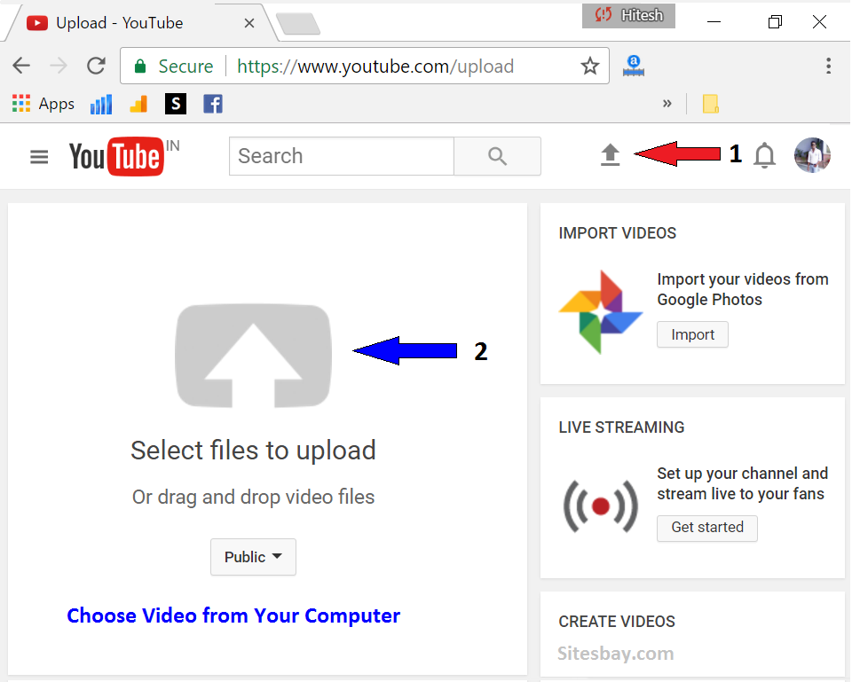The width and height of the screenshot is (852, 682).
Task: Open the Public privacy dropdown
Action: (253, 557)
